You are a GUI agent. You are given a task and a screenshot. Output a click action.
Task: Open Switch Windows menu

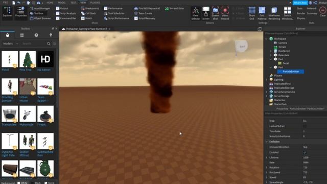click(287, 13)
